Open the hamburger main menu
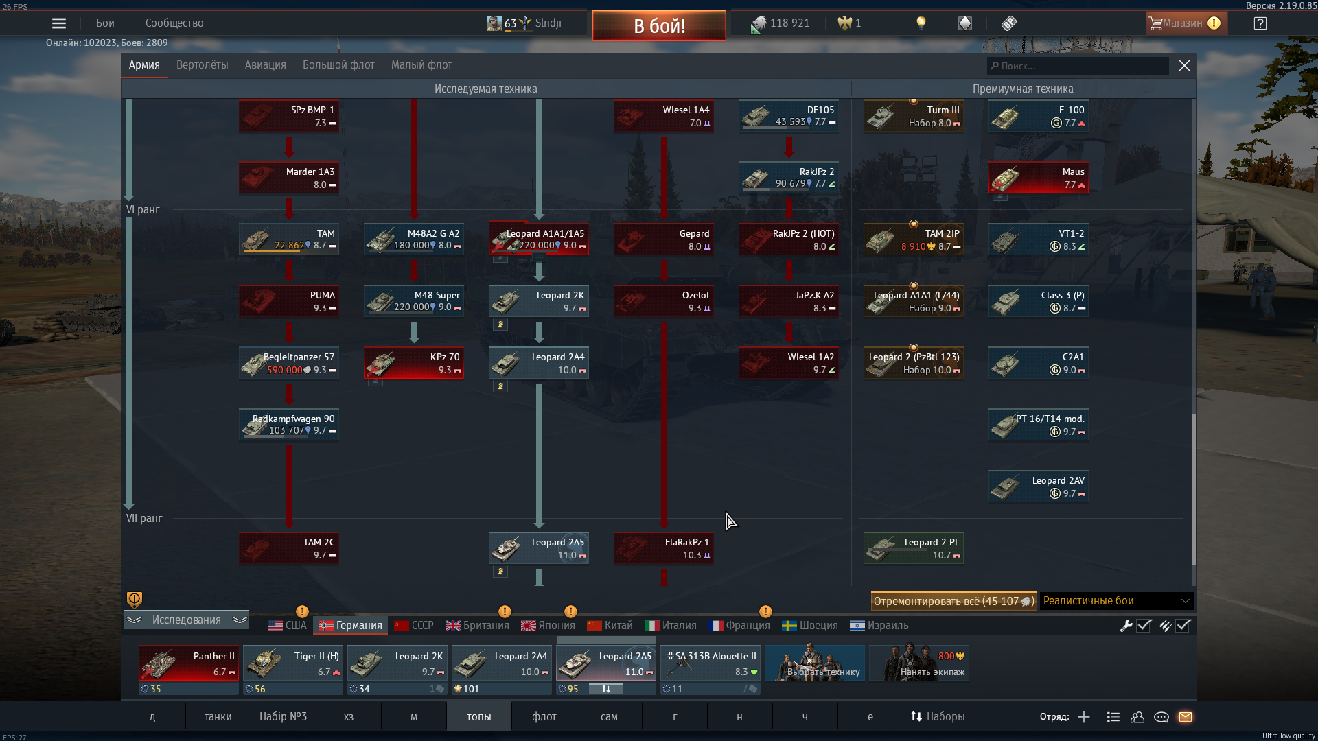 (x=59, y=23)
